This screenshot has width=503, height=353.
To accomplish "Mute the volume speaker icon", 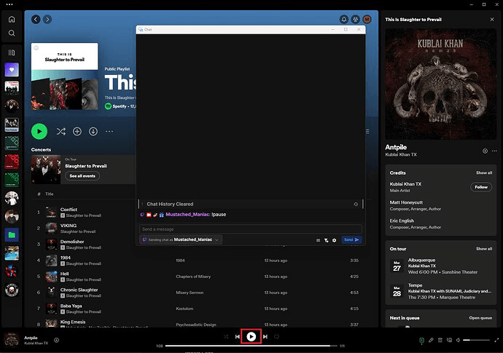I will pyautogui.click(x=459, y=340).
